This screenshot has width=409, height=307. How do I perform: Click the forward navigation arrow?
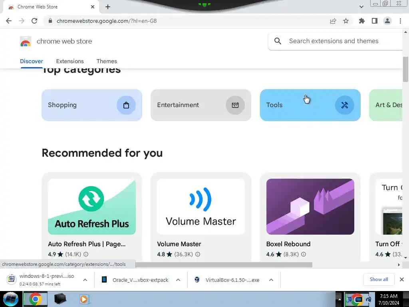(x=22, y=21)
